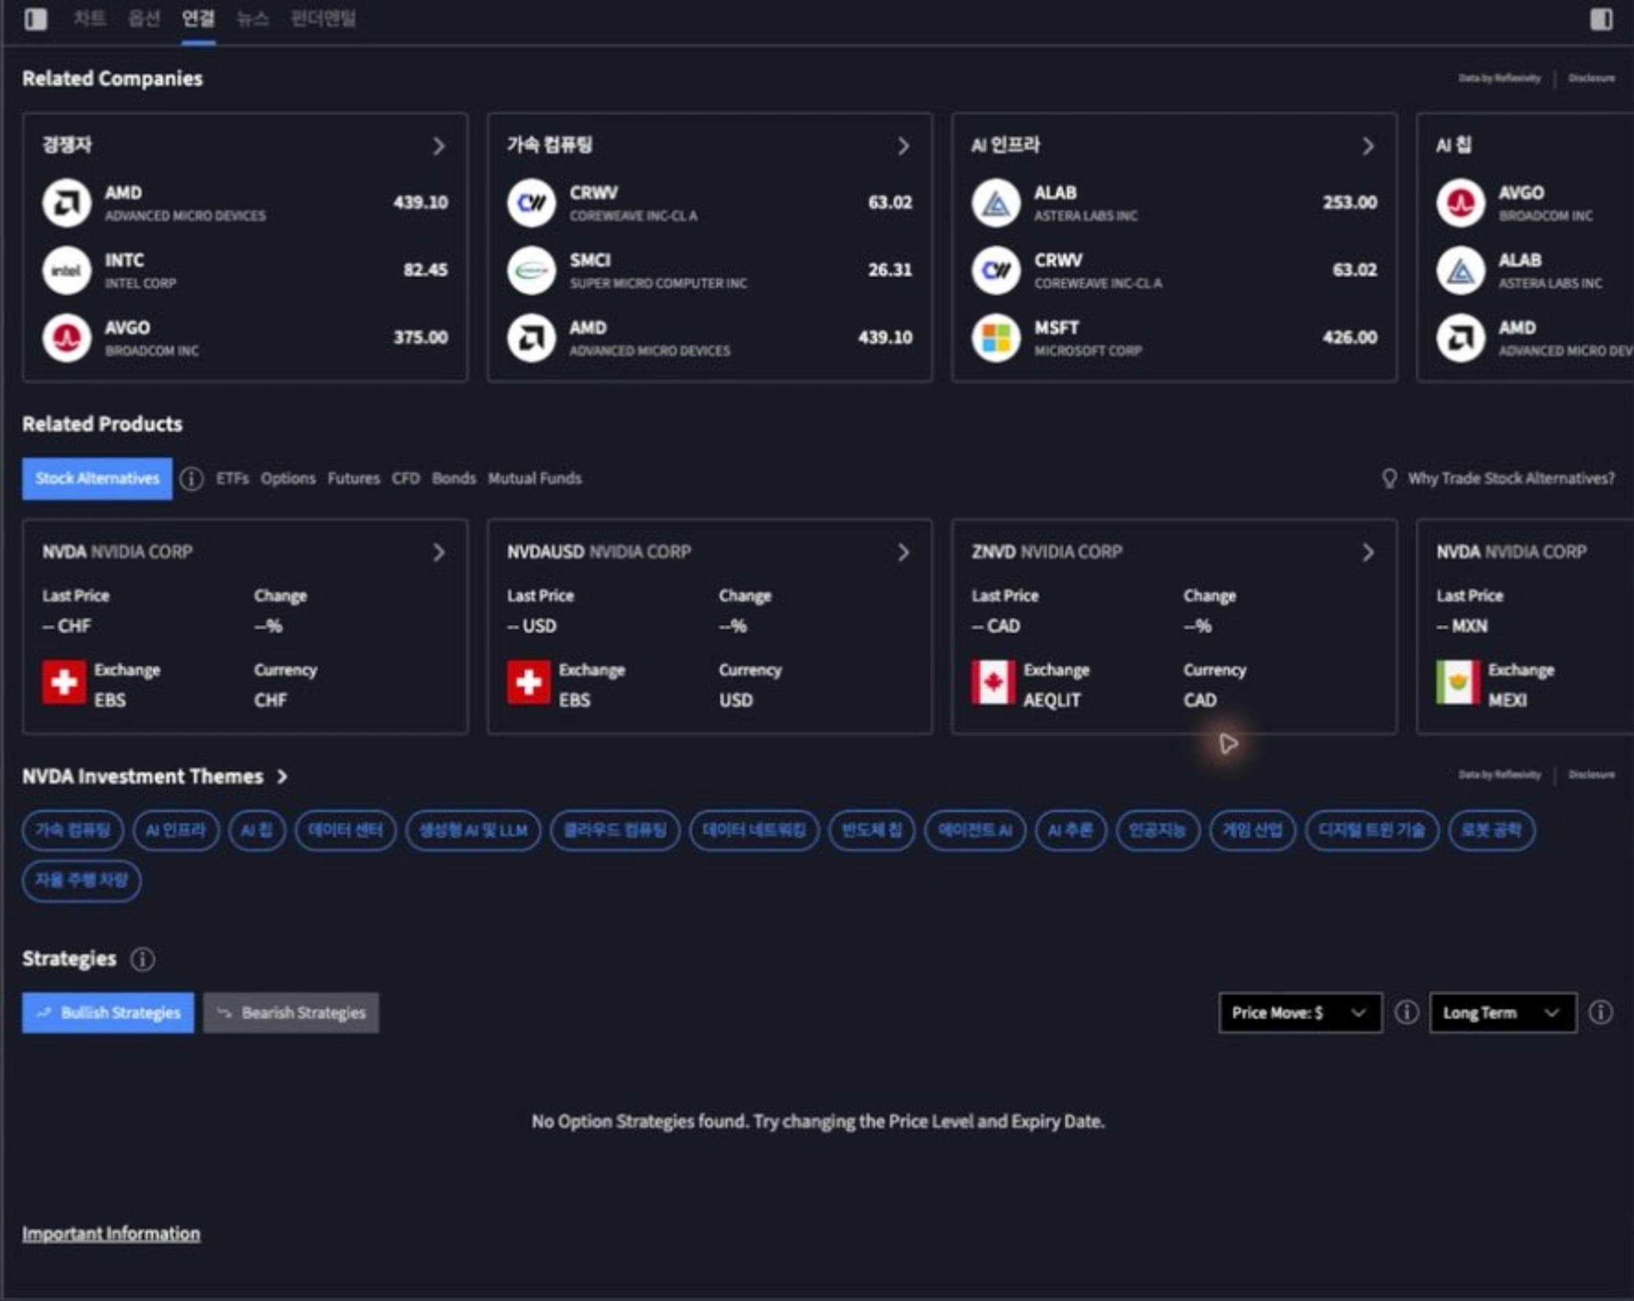
Task: Expand the 가속 컴퓨팅 card with its chevron
Action: 903,146
